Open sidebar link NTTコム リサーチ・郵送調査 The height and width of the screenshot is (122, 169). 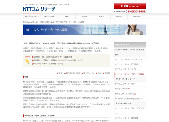[127, 118]
